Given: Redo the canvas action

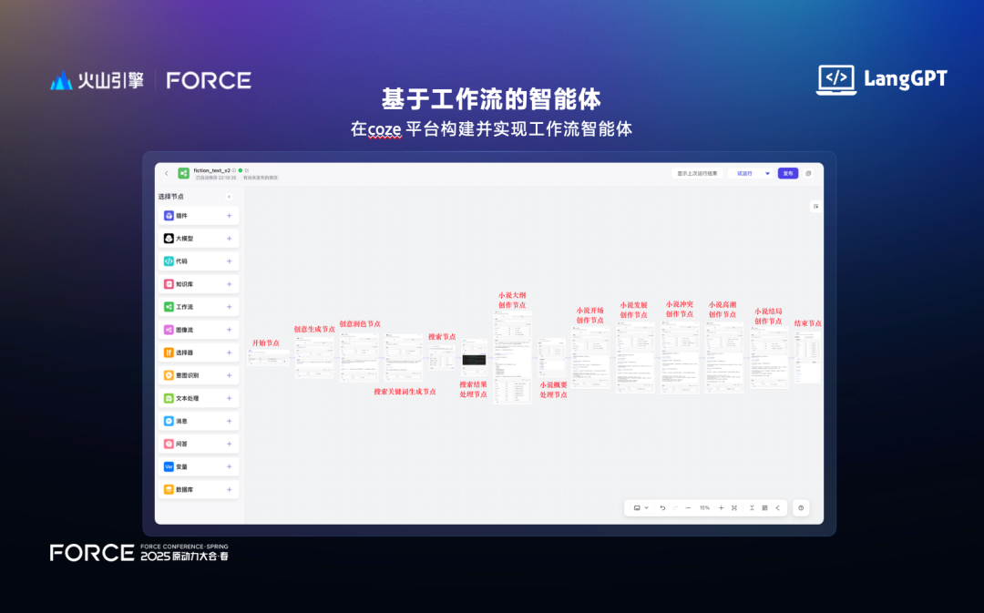Looking at the screenshot, I should [x=675, y=508].
